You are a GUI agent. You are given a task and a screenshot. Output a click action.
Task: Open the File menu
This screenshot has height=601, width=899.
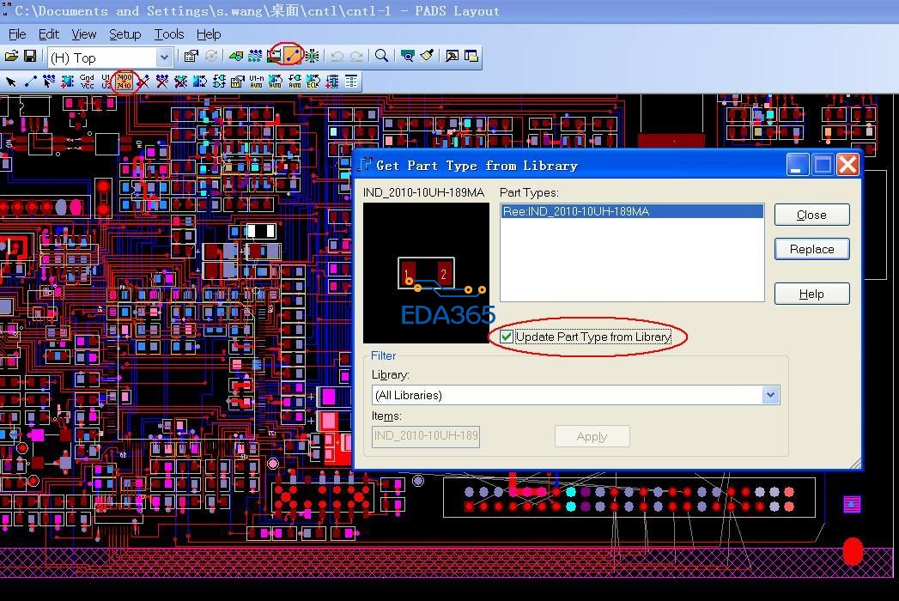pos(17,34)
